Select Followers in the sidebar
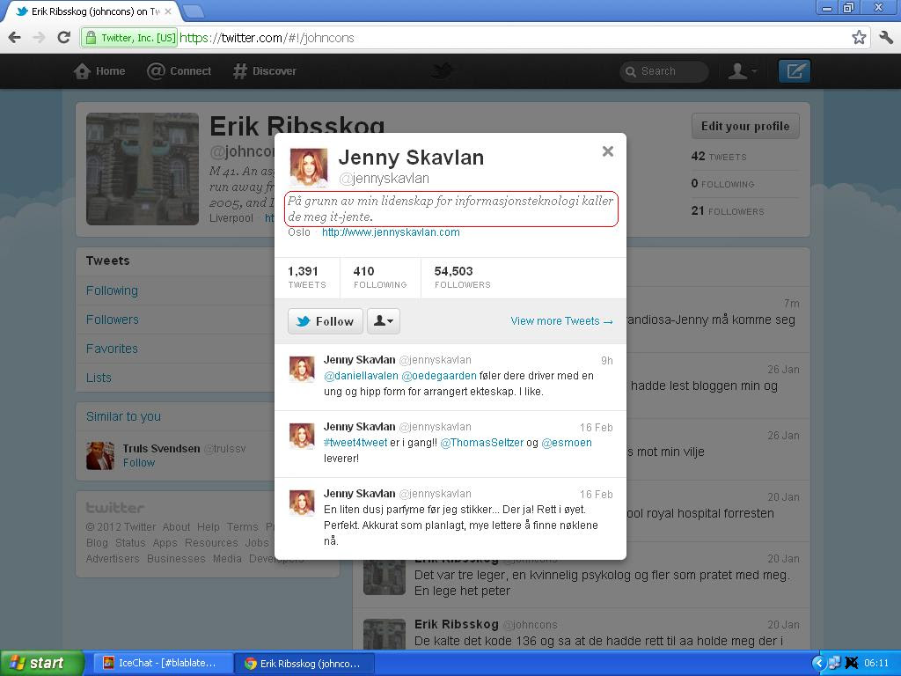 click(x=113, y=320)
